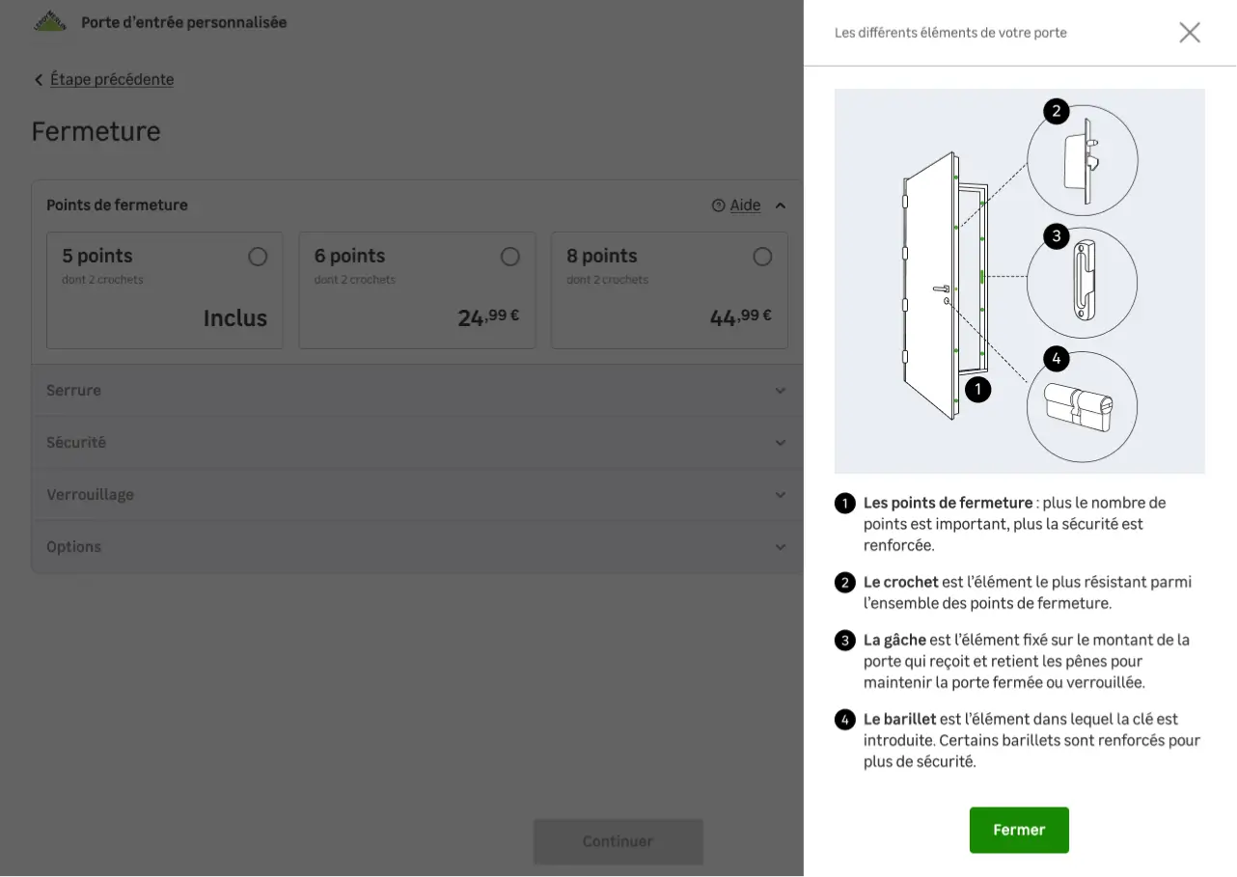The height and width of the screenshot is (877, 1237).
Task: Click the gâche illustration marked 3
Action: click(1083, 284)
